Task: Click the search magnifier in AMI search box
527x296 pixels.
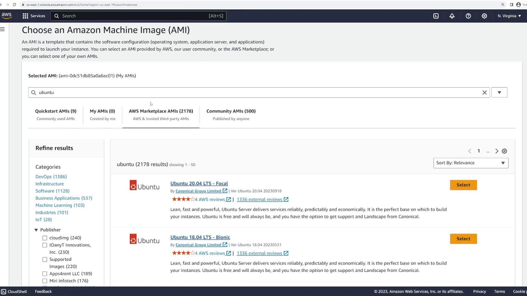Action: (33, 93)
